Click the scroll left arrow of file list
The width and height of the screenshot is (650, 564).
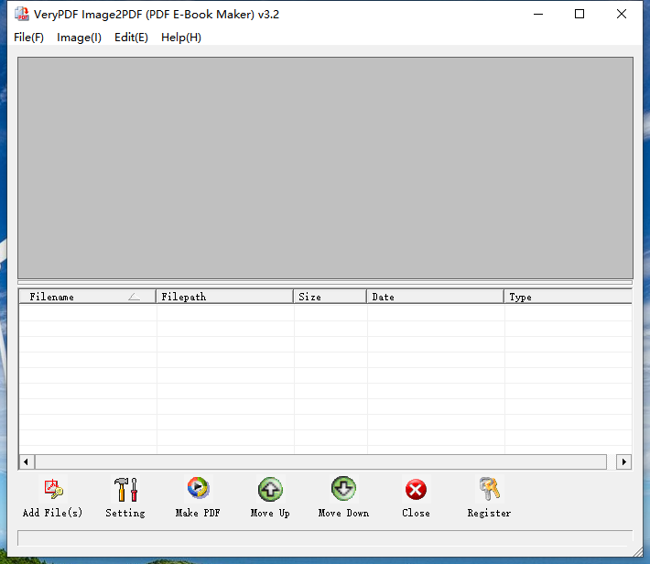point(27,461)
